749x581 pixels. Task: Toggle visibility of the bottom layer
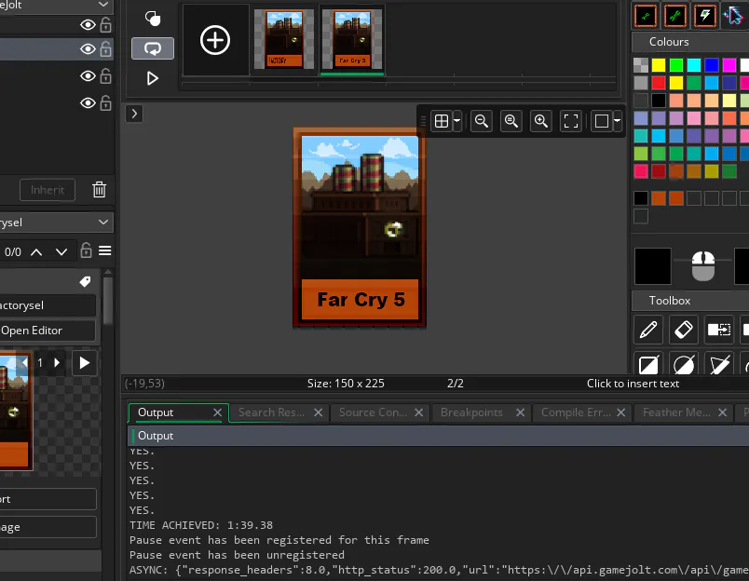pos(88,103)
